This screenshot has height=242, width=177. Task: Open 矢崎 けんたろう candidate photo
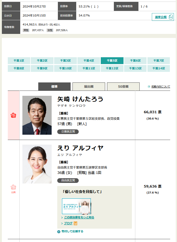click(37, 115)
